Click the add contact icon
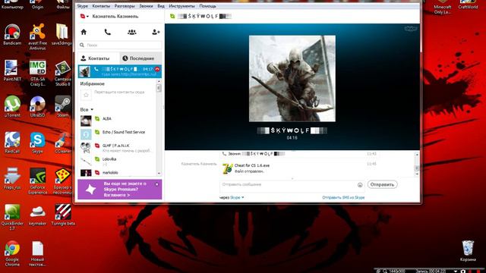The width and height of the screenshot is (486, 273). click(156, 32)
